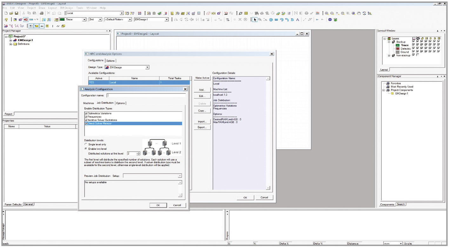Screen dimensions: 449x248
Task: Click the Open folder icon in toolbar
Action: pyautogui.click(x=11, y=13)
